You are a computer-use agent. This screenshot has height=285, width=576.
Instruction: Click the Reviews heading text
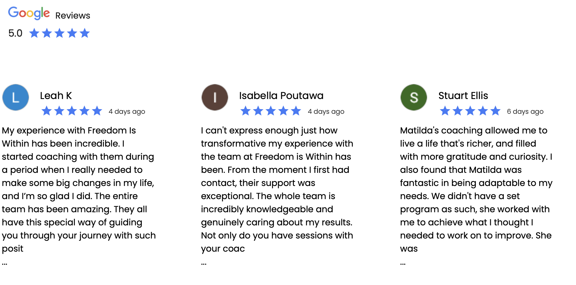coord(73,16)
